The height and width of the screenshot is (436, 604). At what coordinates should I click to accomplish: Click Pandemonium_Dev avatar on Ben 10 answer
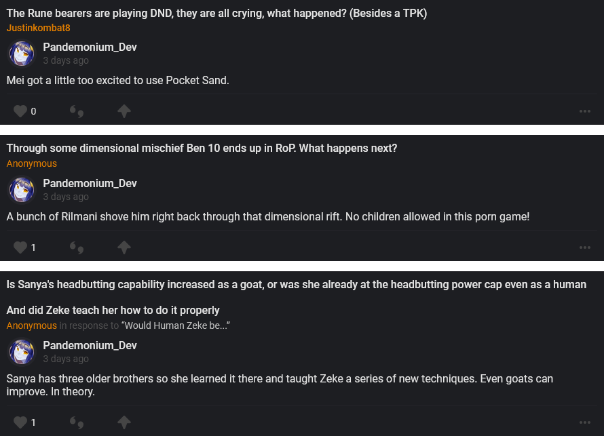click(x=22, y=190)
